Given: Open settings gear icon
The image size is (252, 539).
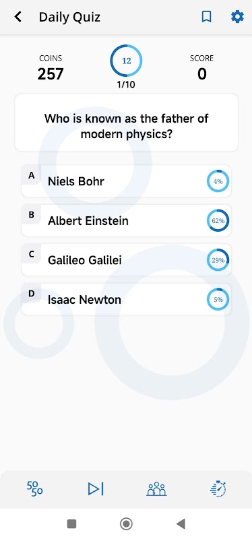Looking at the screenshot, I should click(237, 16).
